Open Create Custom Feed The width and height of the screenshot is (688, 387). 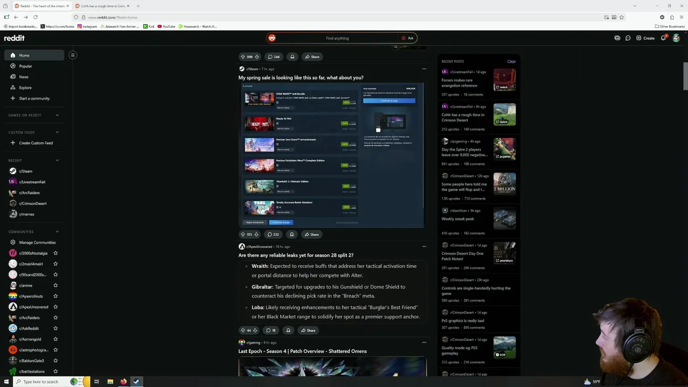pyautogui.click(x=34, y=143)
